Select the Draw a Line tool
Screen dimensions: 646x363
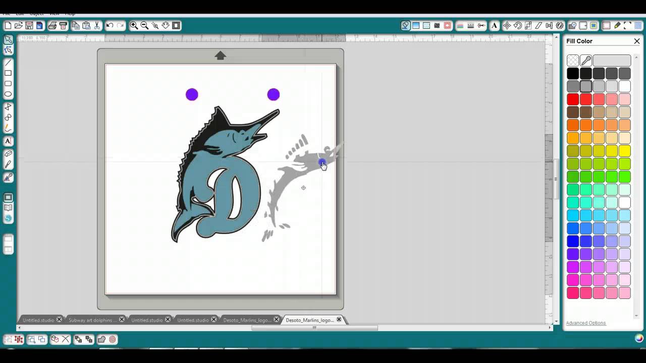coord(8,63)
